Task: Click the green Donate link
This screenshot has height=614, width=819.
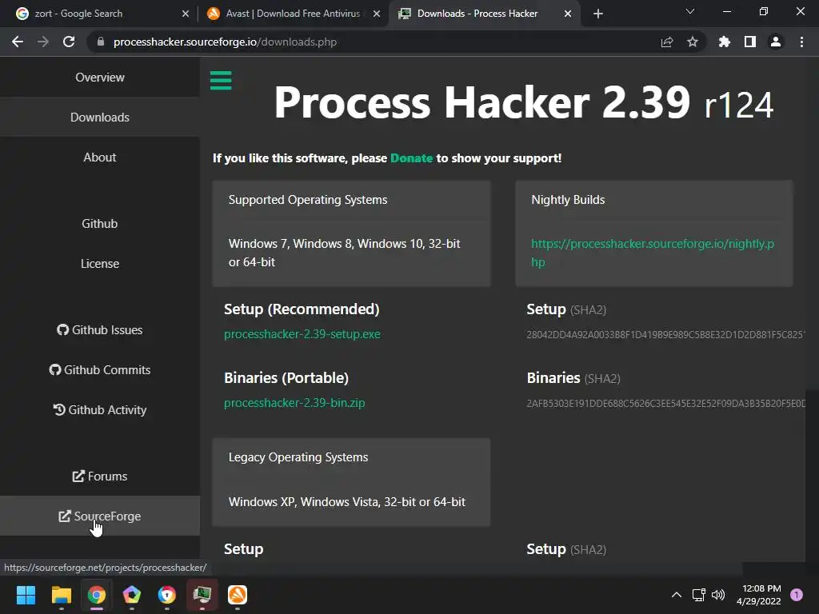Action: 412,158
